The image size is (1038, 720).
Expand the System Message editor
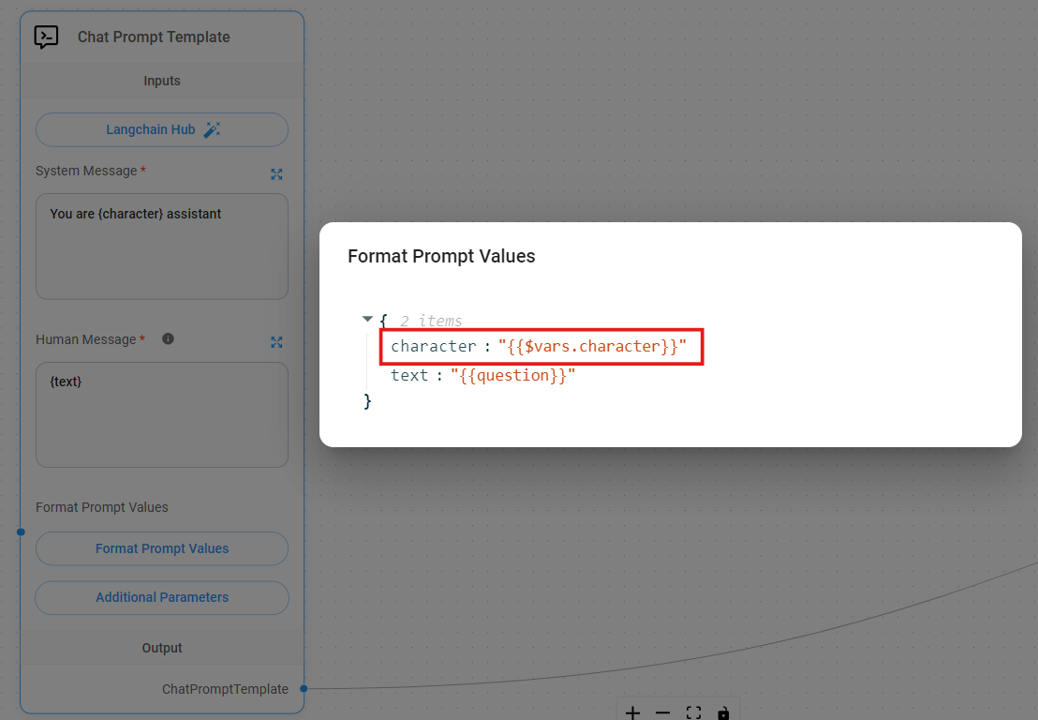[x=276, y=173]
